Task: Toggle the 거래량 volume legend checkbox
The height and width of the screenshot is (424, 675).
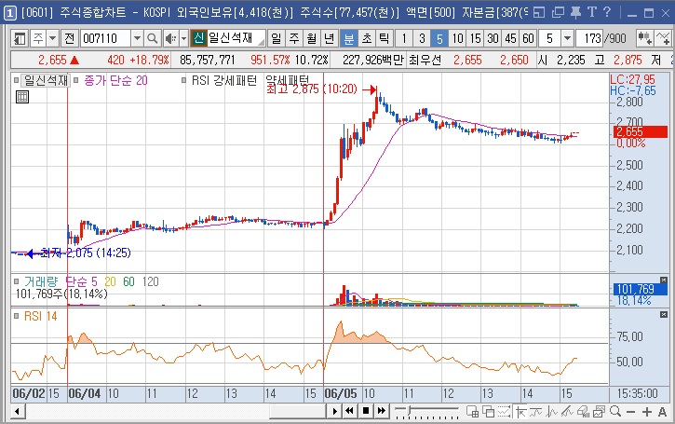Action: (16, 281)
